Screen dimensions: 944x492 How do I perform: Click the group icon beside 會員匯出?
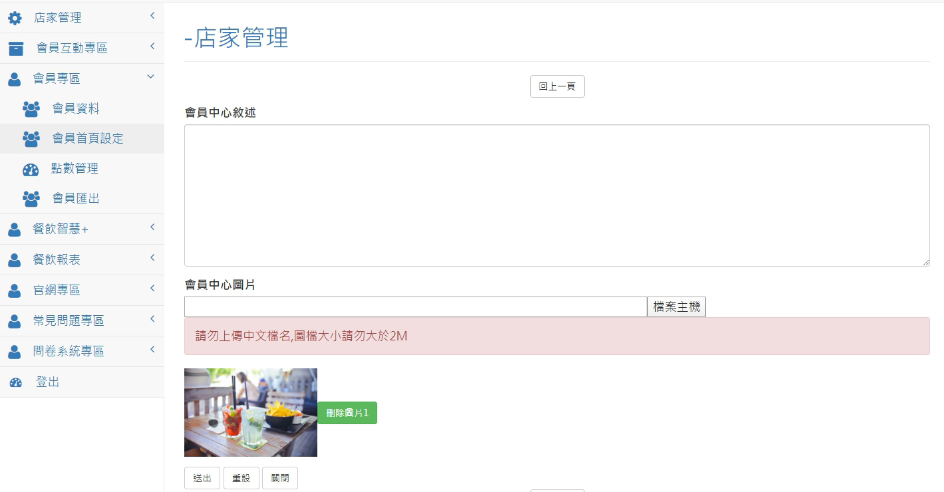tap(31, 199)
